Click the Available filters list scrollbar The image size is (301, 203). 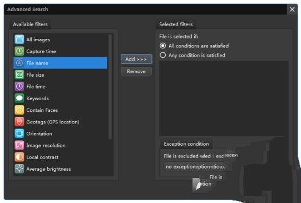(110, 87)
